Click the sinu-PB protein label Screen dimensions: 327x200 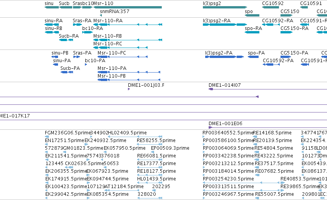60,53
